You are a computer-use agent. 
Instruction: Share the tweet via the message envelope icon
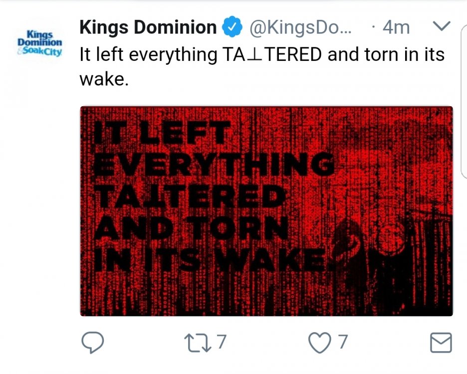tap(443, 343)
